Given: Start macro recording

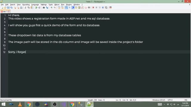Looking at the screenshot, I should click(x=93, y=7).
